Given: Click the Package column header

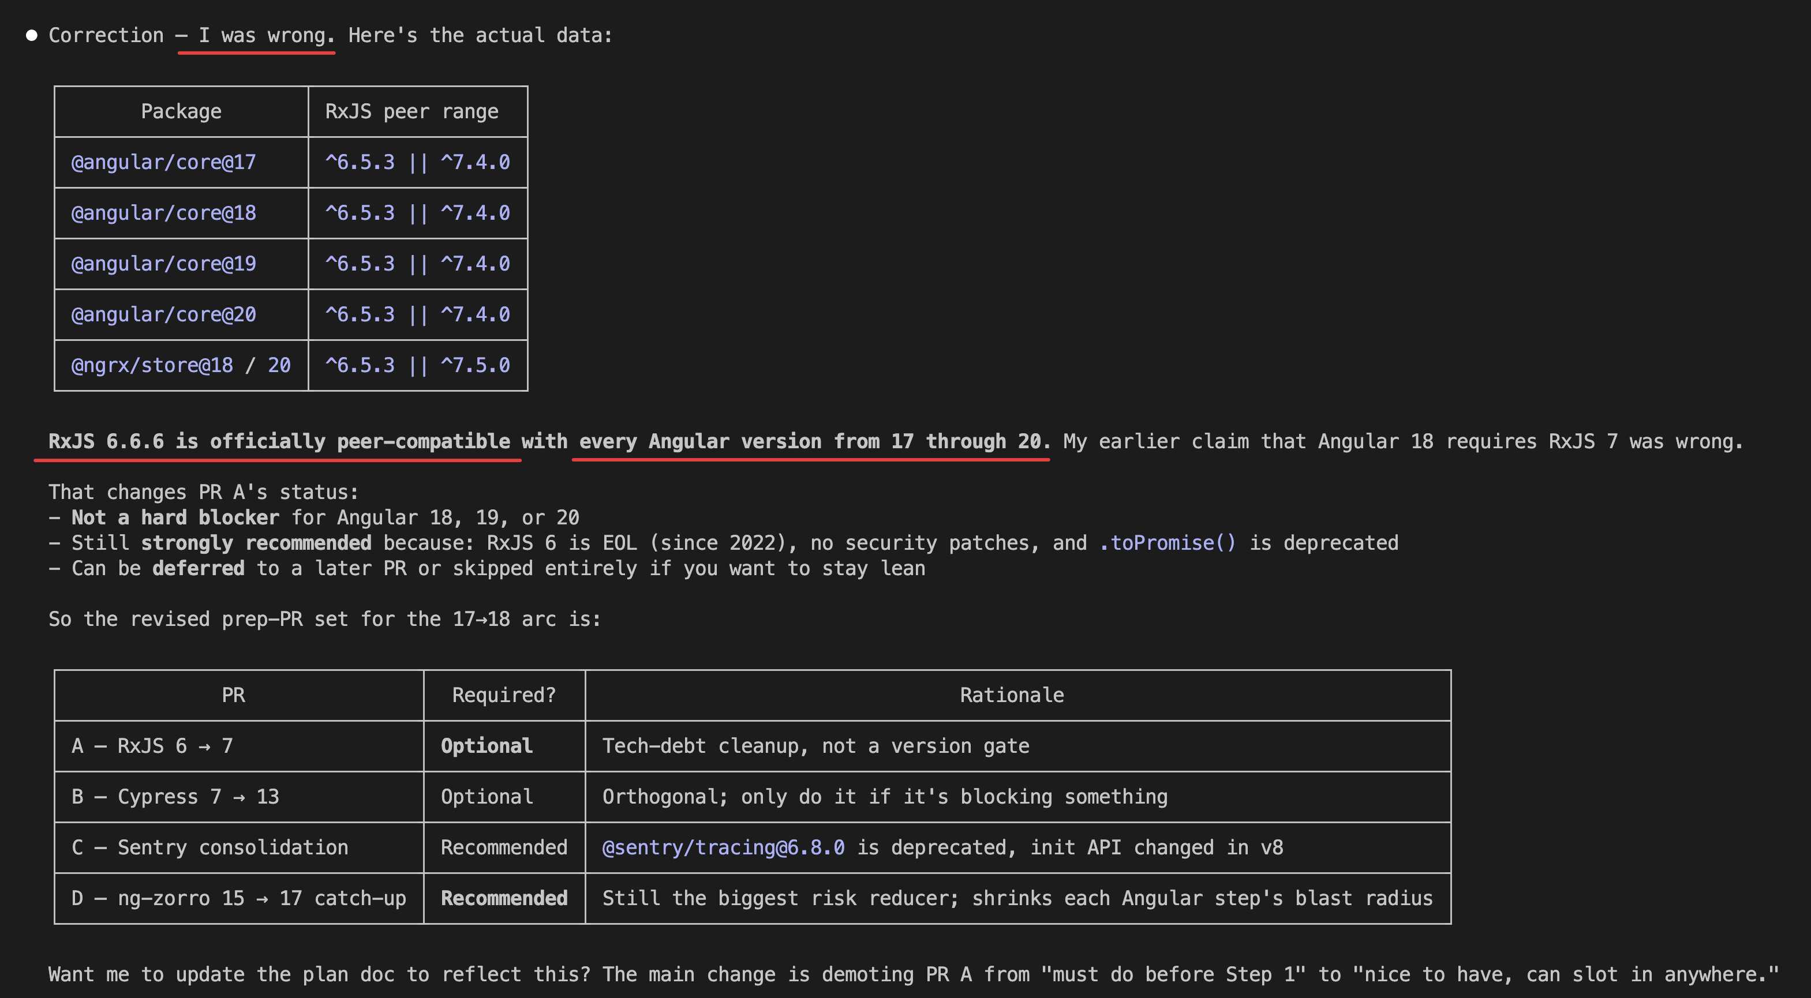Looking at the screenshot, I should (x=181, y=111).
